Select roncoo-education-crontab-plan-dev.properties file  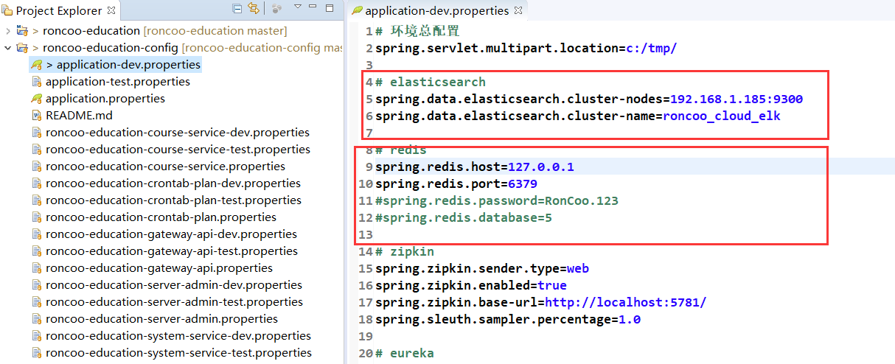173,183
